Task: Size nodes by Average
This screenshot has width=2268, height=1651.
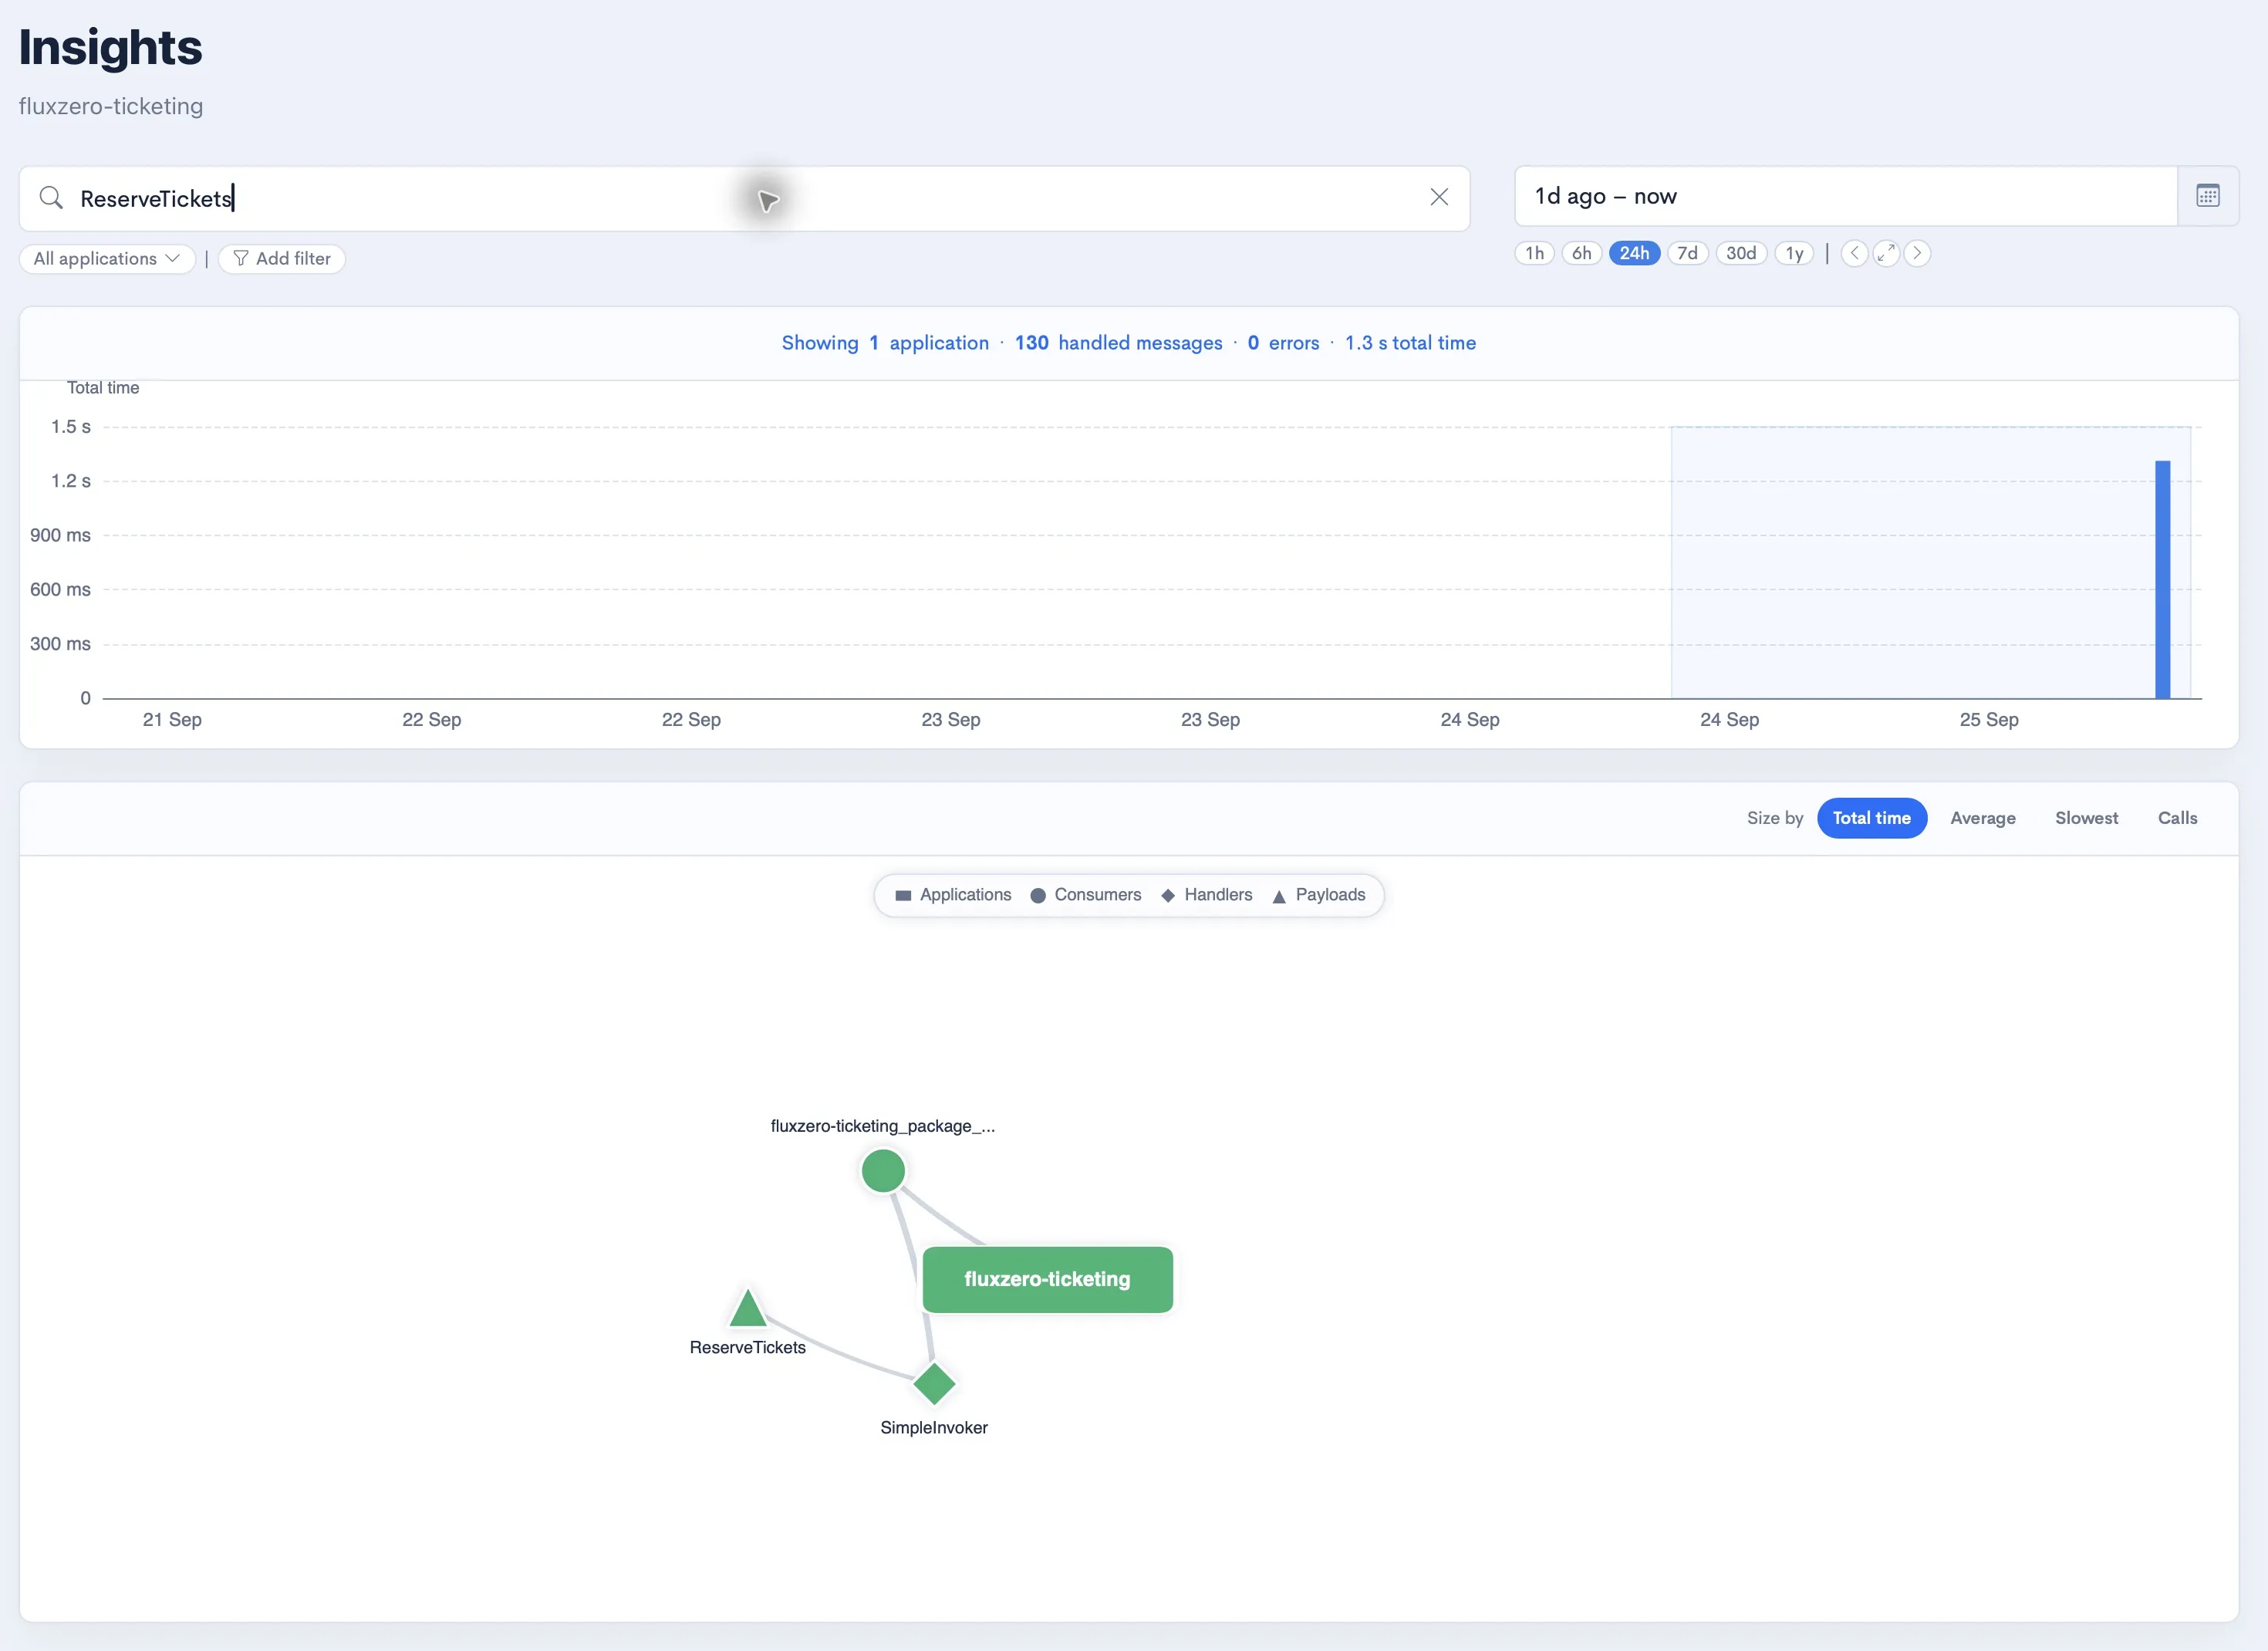Action: (x=1982, y=818)
